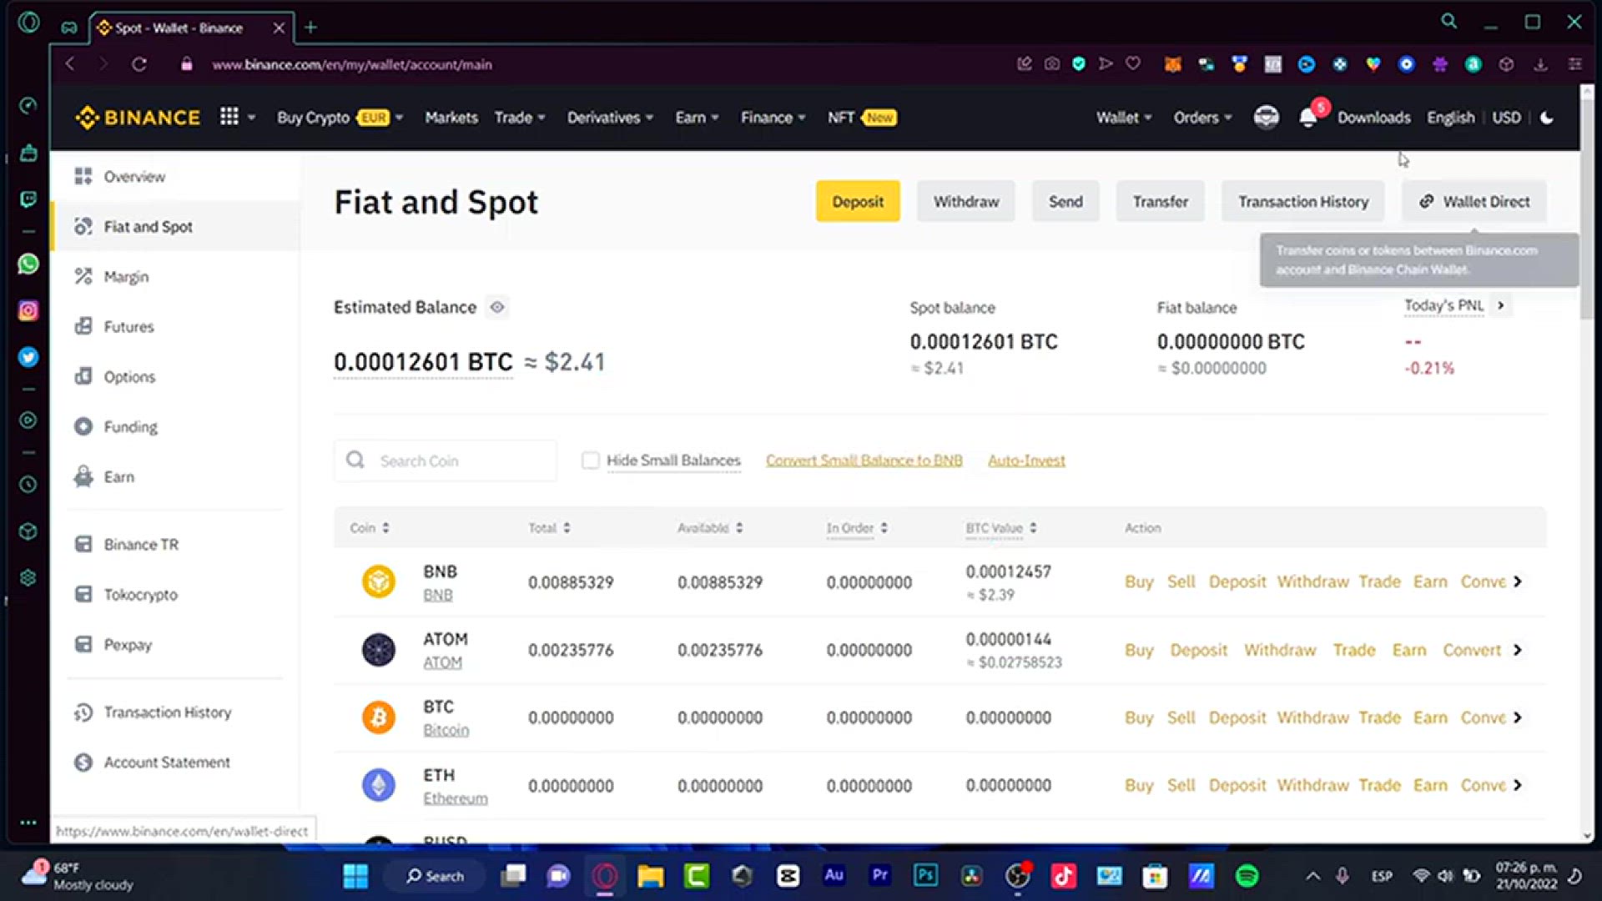This screenshot has width=1602, height=901.
Task: Open Spotify from the taskbar
Action: click(x=1247, y=876)
